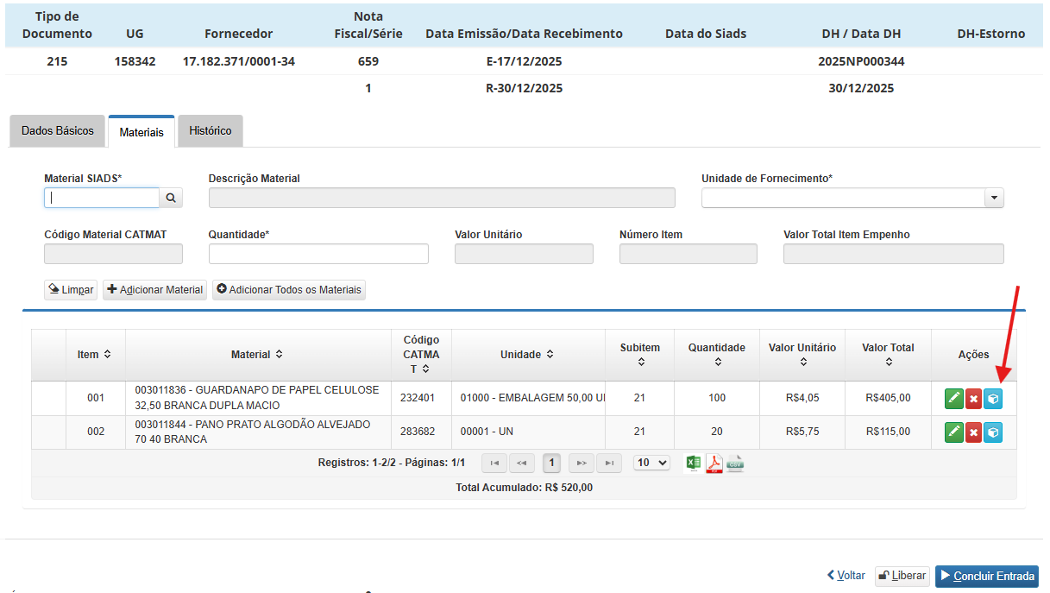Click the blue box icon for item 002
The image size is (1050, 593).
click(x=993, y=432)
